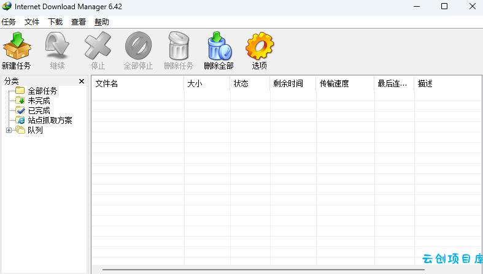Click the 站点抓取方案 tree label
This screenshot has width=483, height=274.
point(50,120)
